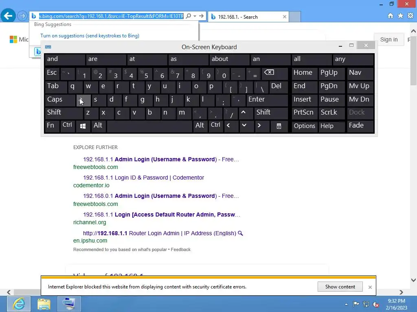Click Sign in button
The height and width of the screenshot is (312, 417).
[389, 39]
